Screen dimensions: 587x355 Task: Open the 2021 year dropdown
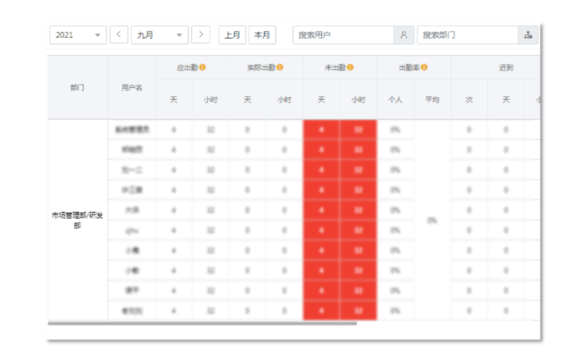coord(78,35)
